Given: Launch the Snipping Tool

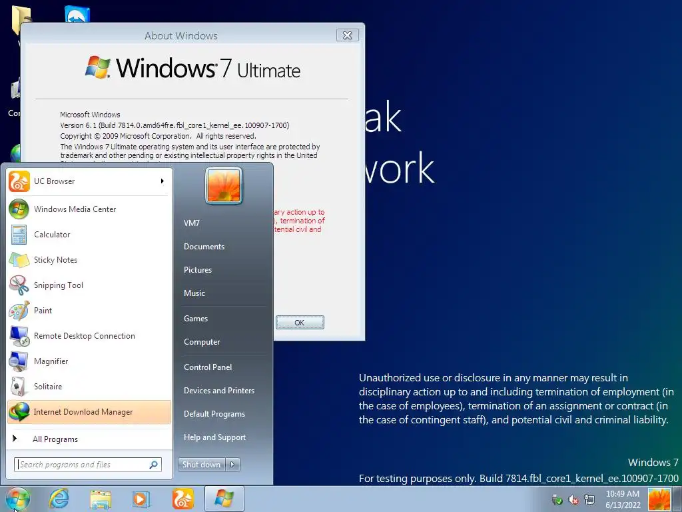Looking at the screenshot, I should pyautogui.click(x=89, y=285).
